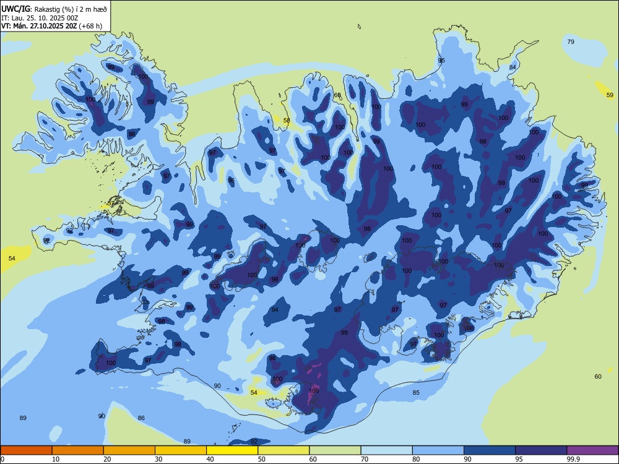Image resolution: width=619 pixels, height=464 pixels.
Task: Click the legend tick label 50
Action: click(x=261, y=459)
